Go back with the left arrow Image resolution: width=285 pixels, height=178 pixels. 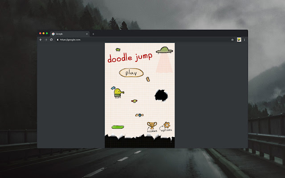(x=41, y=40)
